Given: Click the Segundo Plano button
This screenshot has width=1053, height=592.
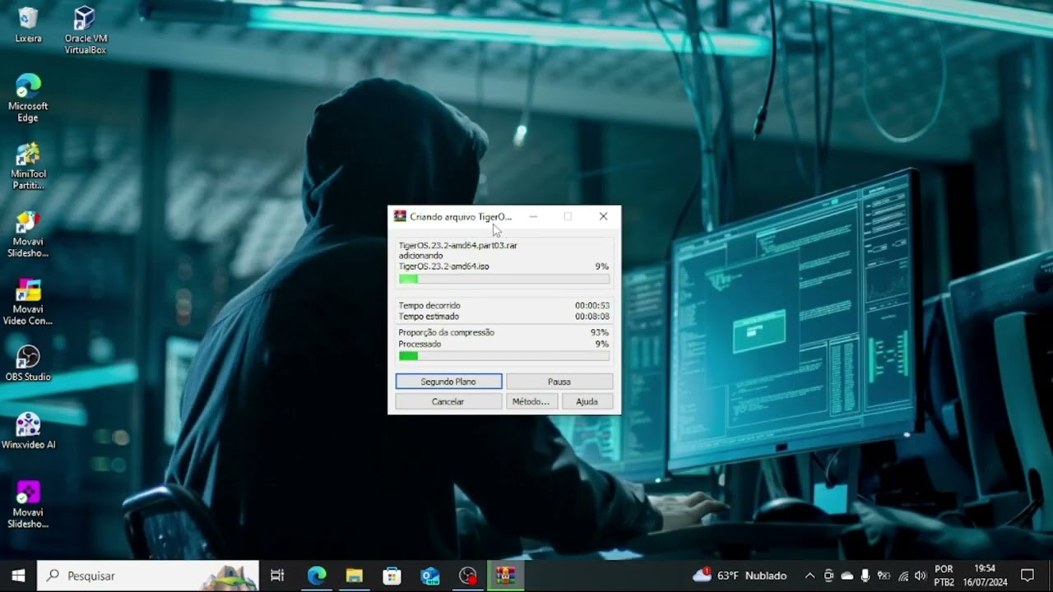Looking at the screenshot, I should point(448,382).
